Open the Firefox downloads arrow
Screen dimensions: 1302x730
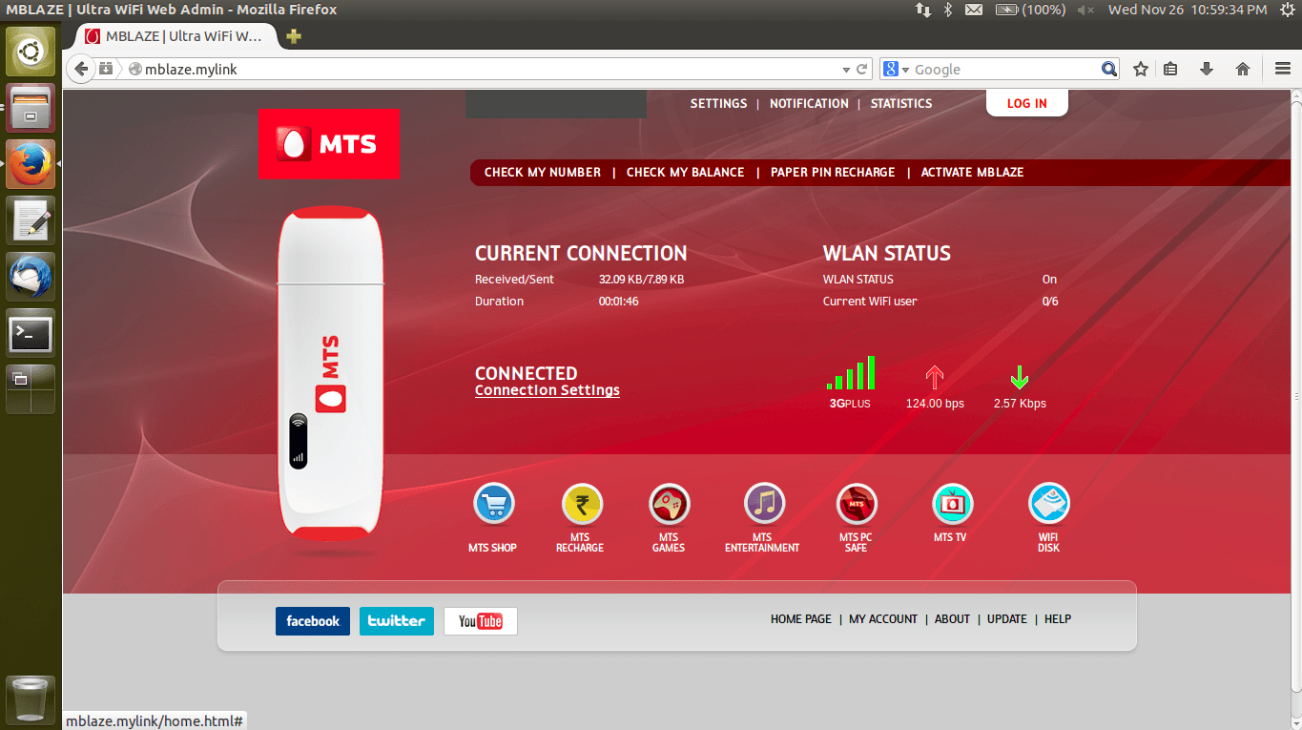(x=1207, y=69)
